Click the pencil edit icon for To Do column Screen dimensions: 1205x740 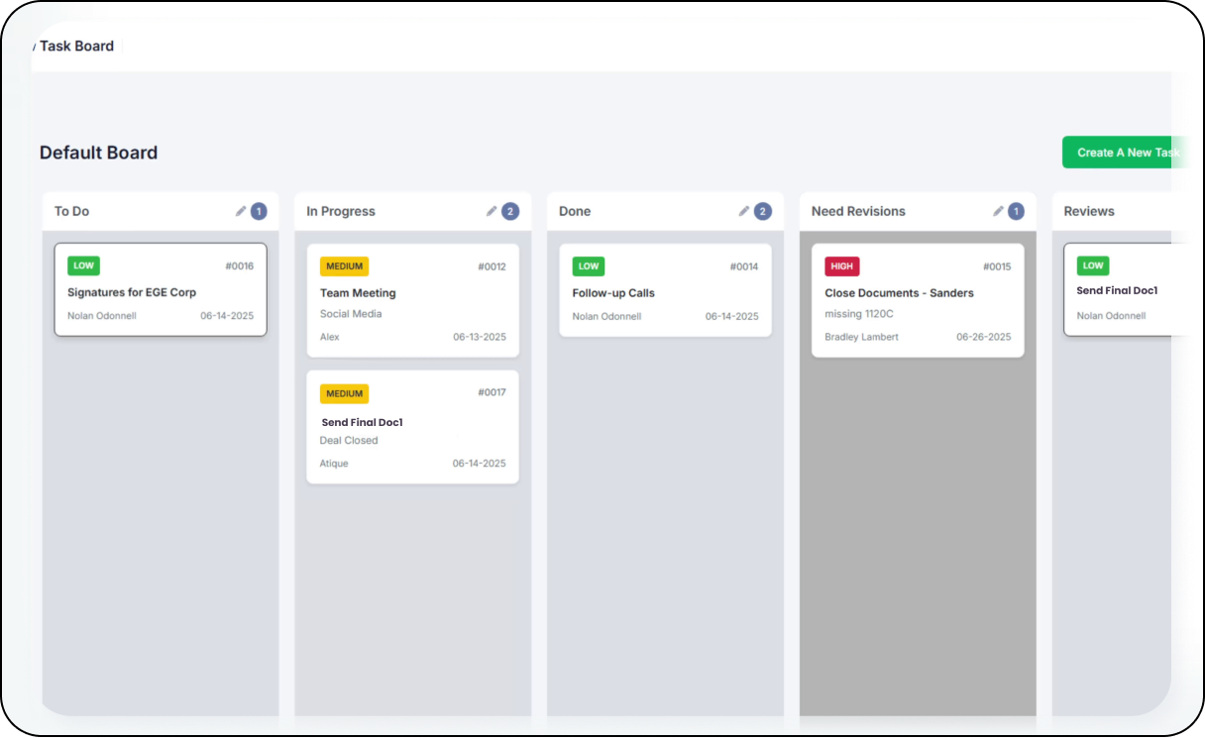coord(241,211)
